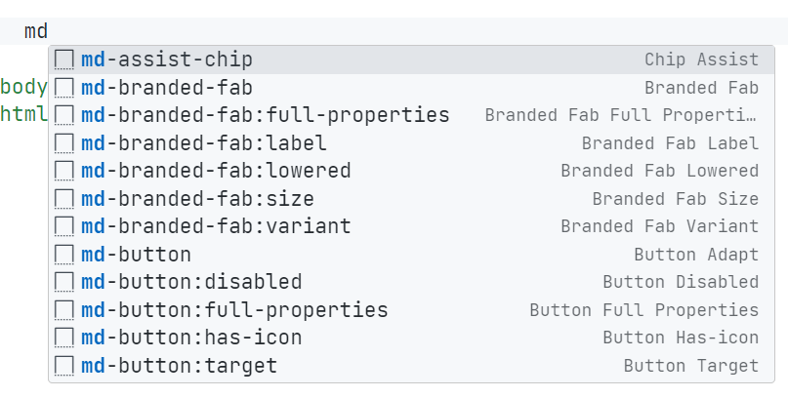This screenshot has height=398, width=788.
Task: Choose md-button:full-properties from the list
Action: [234, 310]
